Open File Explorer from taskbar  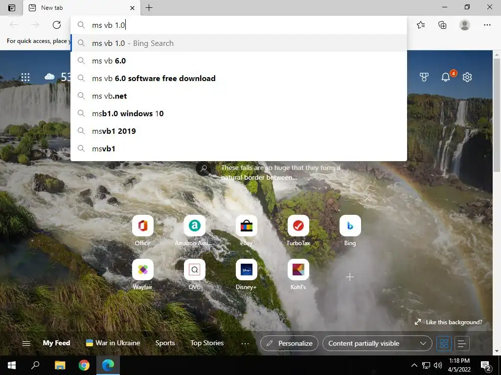pos(60,365)
